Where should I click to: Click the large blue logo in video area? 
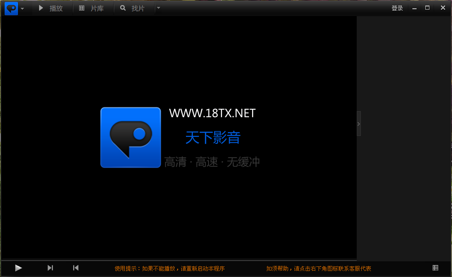click(131, 137)
